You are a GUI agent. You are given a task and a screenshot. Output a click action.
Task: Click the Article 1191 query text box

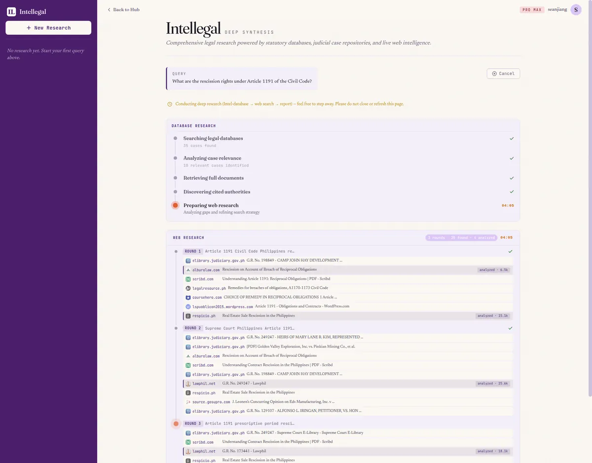pos(242,78)
